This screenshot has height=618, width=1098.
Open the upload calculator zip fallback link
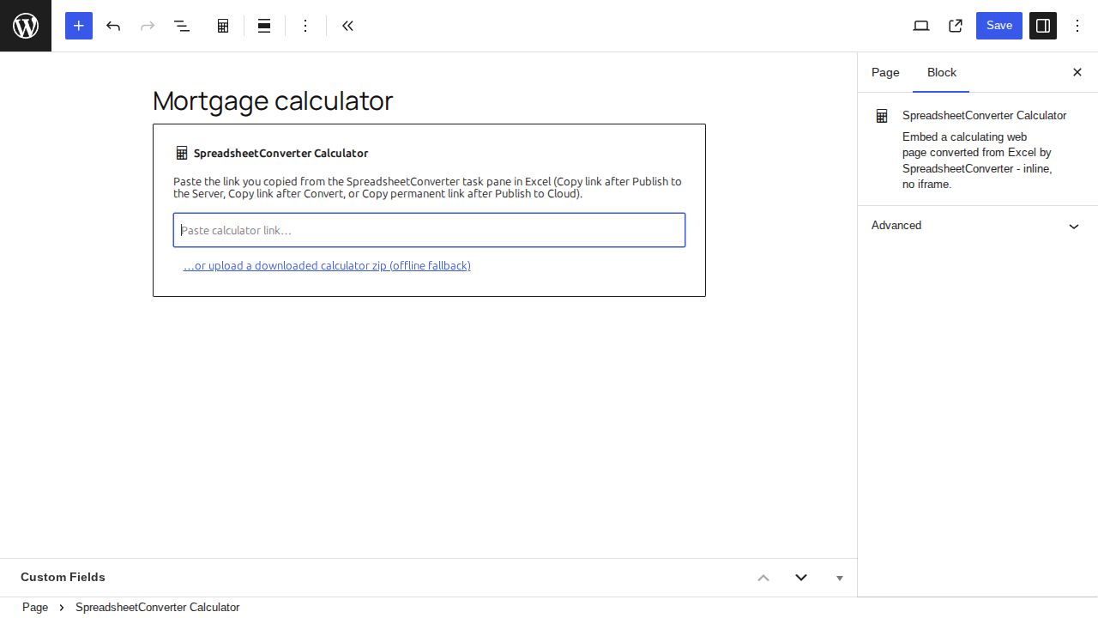pyautogui.click(x=327, y=266)
